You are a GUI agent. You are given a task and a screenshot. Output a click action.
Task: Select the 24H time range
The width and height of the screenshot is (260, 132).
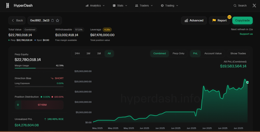tap(77, 53)
